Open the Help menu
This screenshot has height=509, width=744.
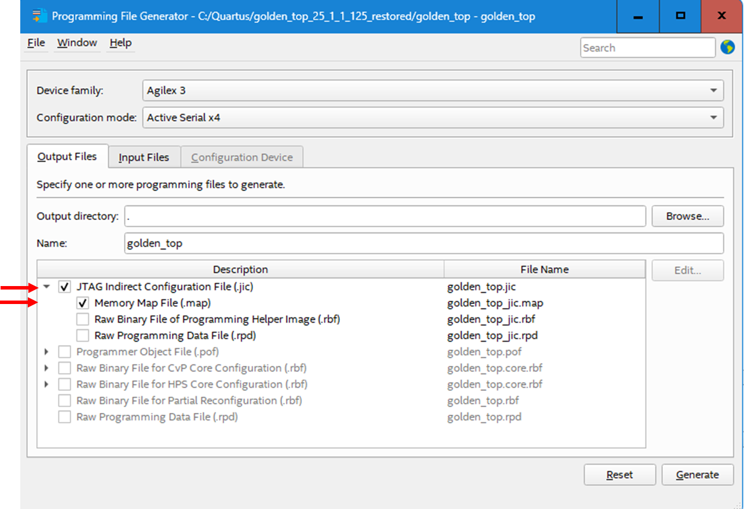coord(120,43)
